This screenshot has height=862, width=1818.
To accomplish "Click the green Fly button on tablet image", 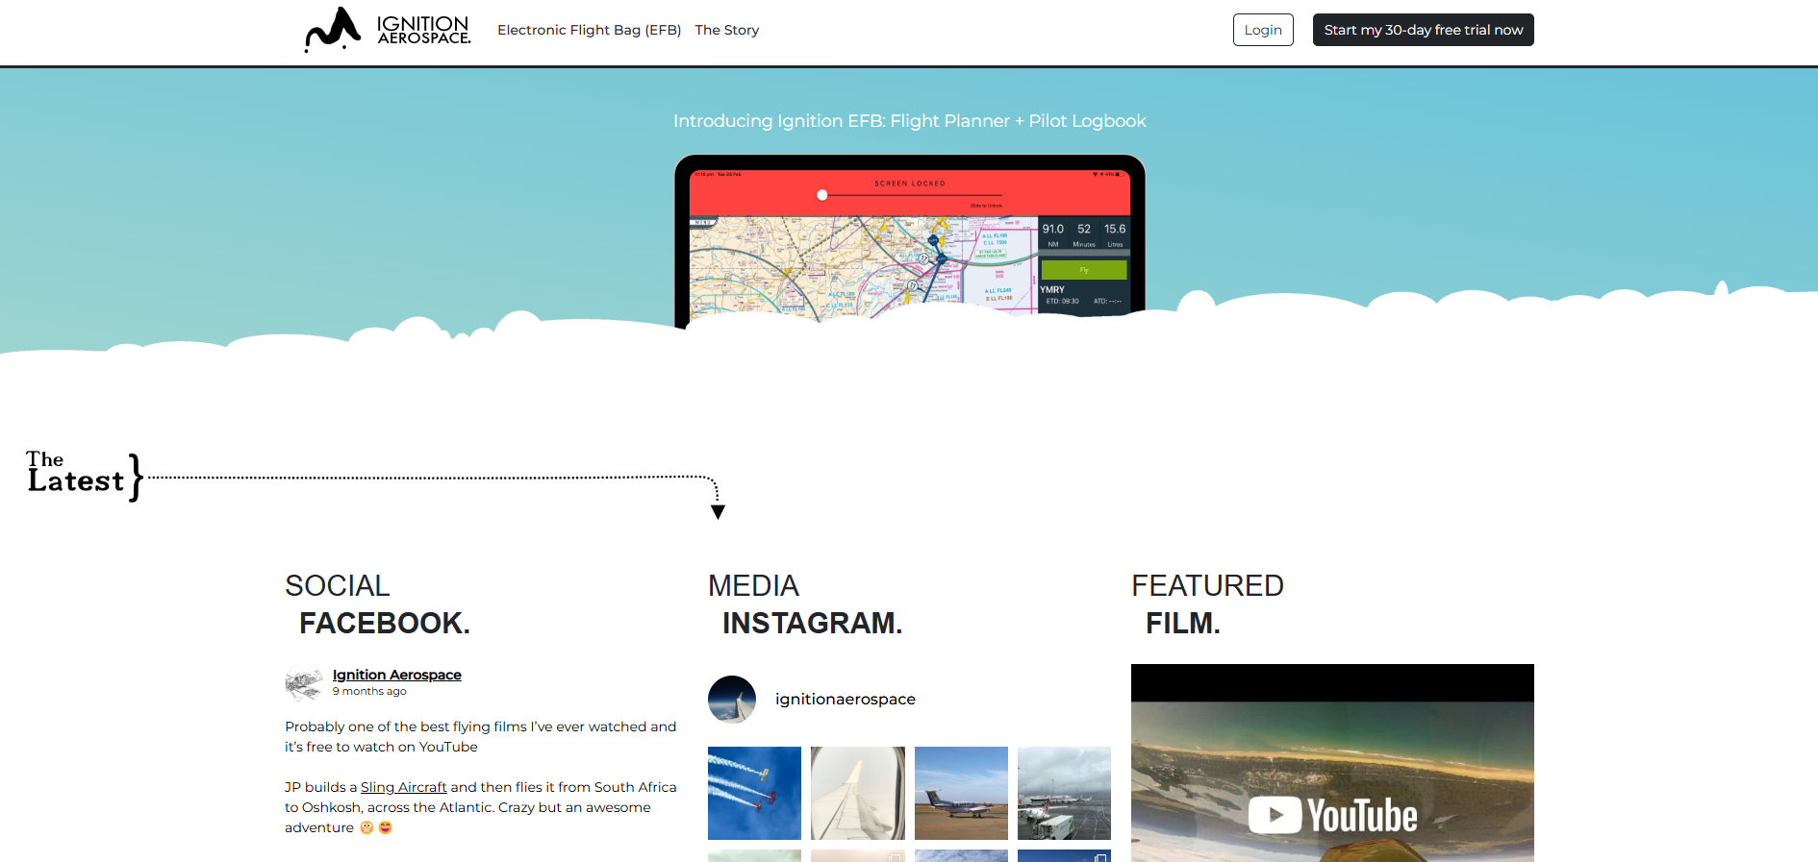I will point(1084,270).
